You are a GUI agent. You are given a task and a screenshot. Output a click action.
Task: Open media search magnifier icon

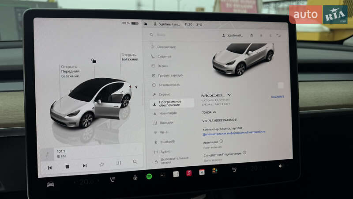[135, 161]
